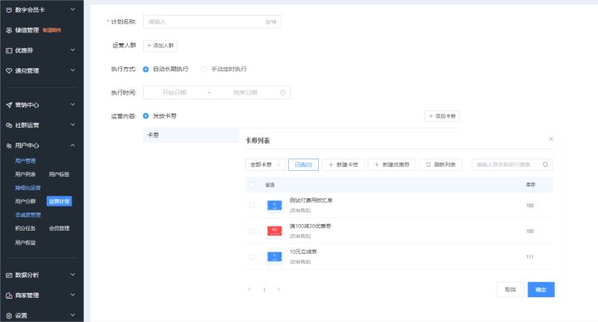Expand the 社群运营 menu chevron
The width and height of the screenshot is (598, 322).
click(72, 125)
